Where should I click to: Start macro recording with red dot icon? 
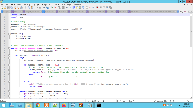[x=97, y=8]
